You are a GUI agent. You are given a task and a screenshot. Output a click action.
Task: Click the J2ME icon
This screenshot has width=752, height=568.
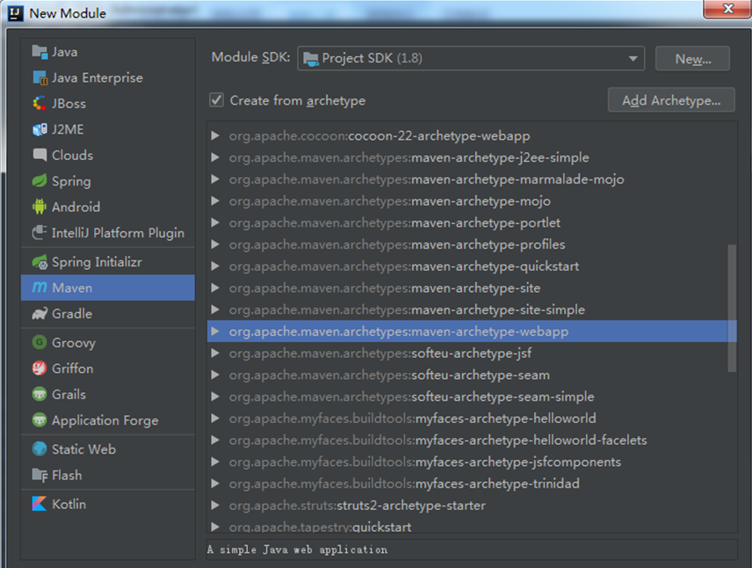(x=40, y=129)
